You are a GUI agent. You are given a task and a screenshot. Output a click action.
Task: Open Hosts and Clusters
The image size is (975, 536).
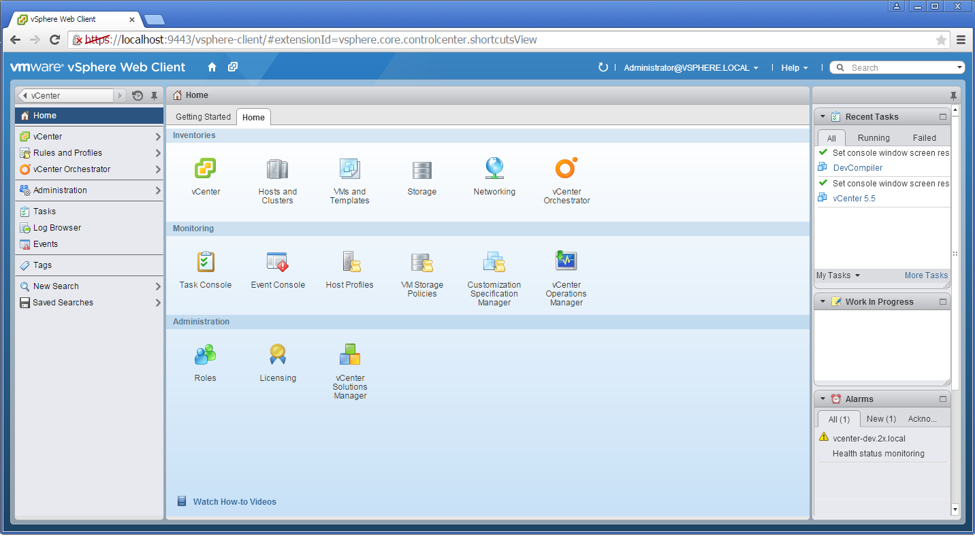(x=278, y=169)
